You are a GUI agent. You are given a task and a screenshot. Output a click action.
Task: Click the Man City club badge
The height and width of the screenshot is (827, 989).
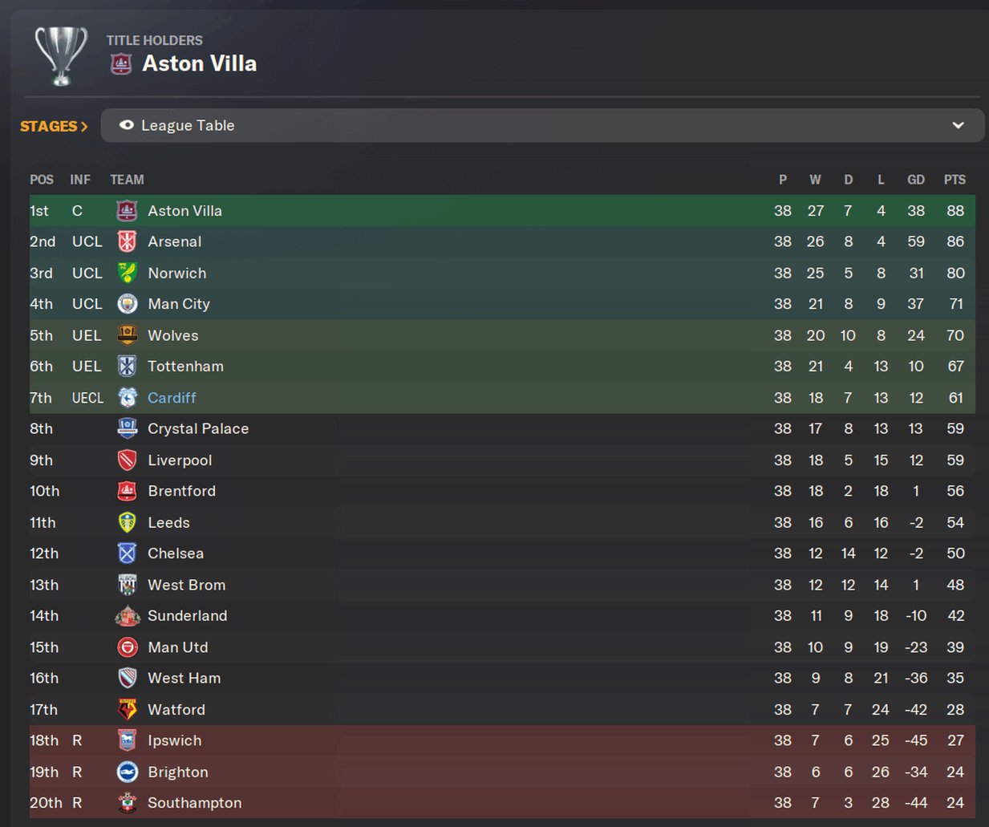coord(127,304)
